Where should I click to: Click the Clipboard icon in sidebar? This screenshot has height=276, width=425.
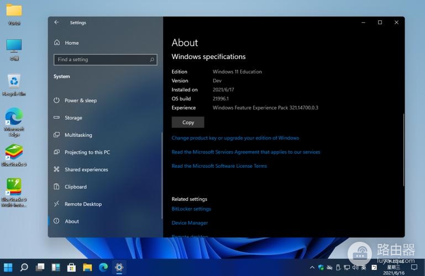(x=56, y=187)
